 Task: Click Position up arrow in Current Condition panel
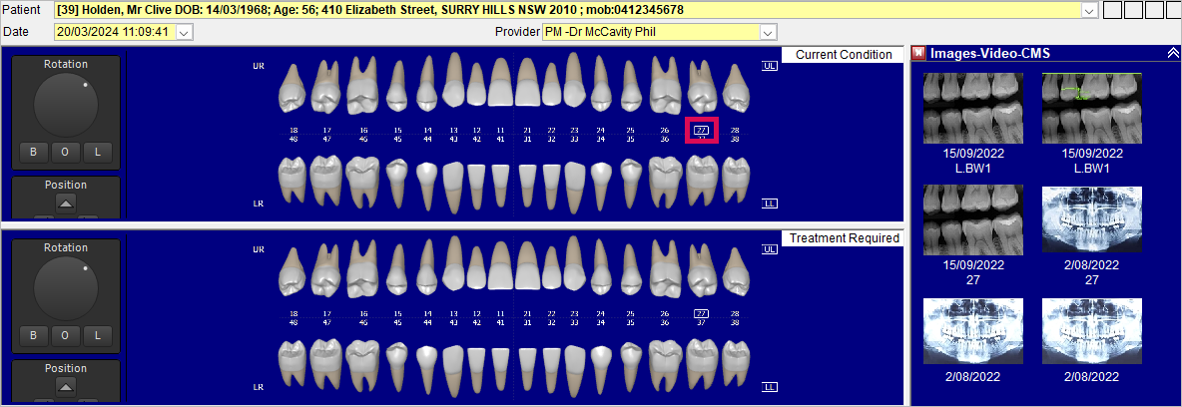[65, 203]
